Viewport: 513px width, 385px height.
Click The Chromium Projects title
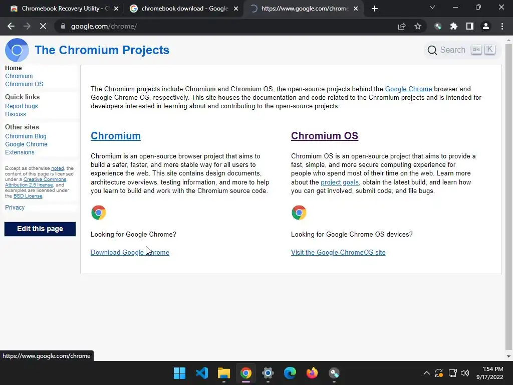point(102,50)
